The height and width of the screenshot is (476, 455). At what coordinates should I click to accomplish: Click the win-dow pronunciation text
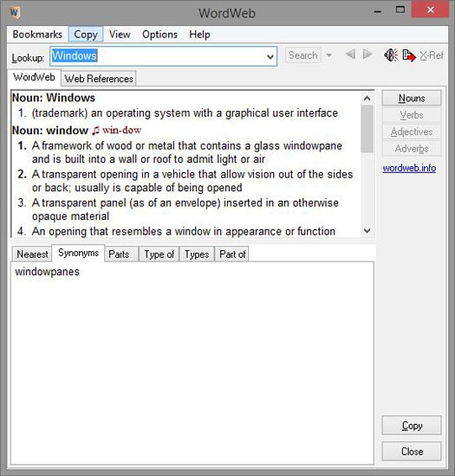[x=121, y=130]
